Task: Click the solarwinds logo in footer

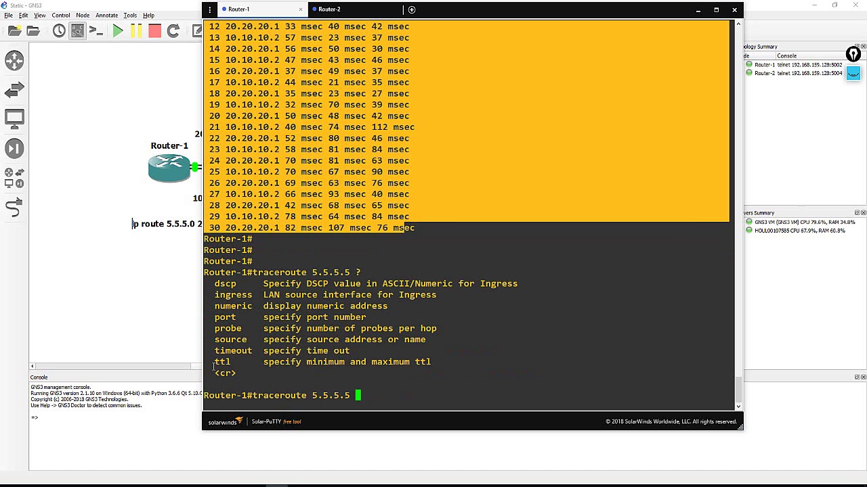Action: (225, 421)
